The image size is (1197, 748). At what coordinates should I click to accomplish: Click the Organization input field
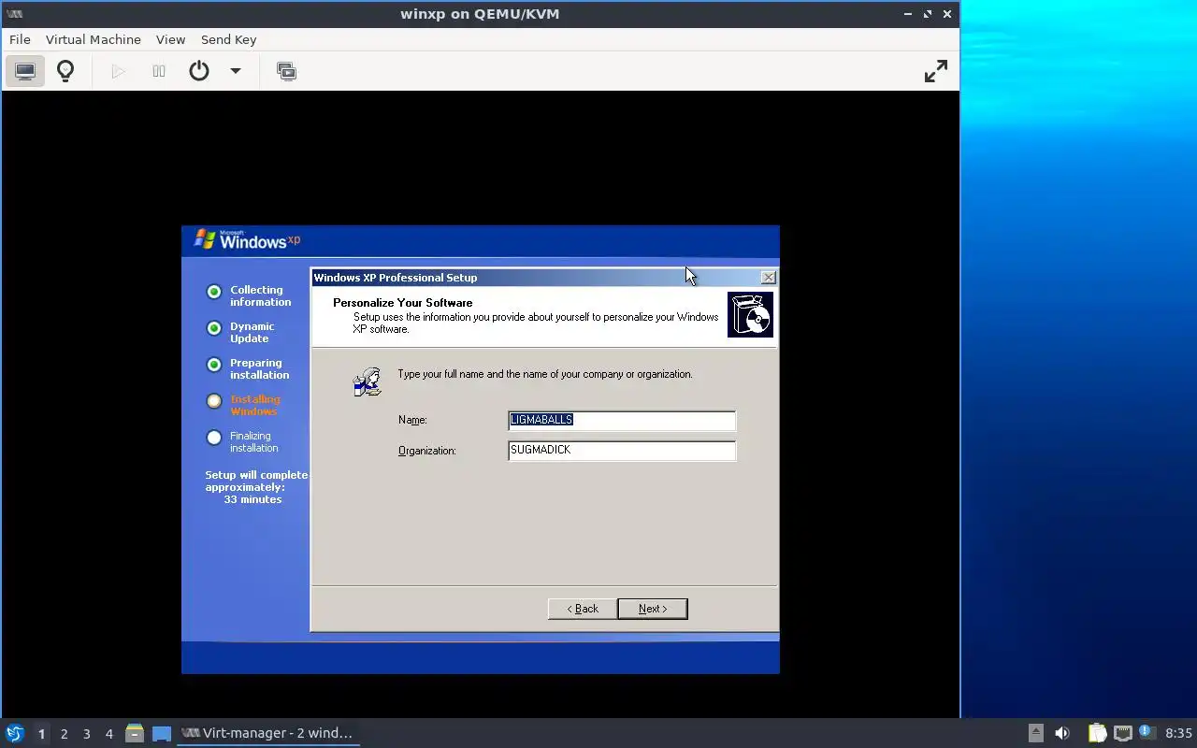[622, 450]
